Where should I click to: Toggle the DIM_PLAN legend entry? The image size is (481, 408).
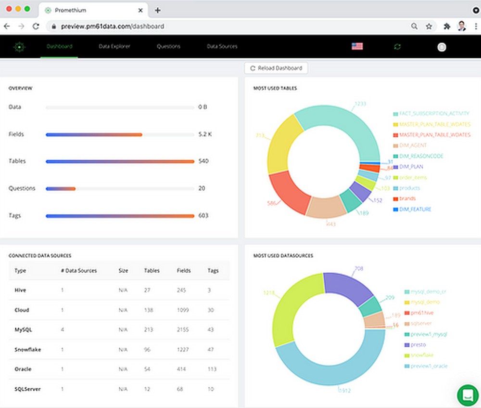pyautogui.click(x=408, y=167)
